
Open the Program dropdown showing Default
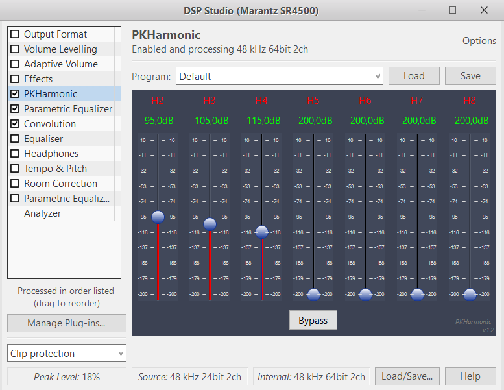(x=280, y=76)
